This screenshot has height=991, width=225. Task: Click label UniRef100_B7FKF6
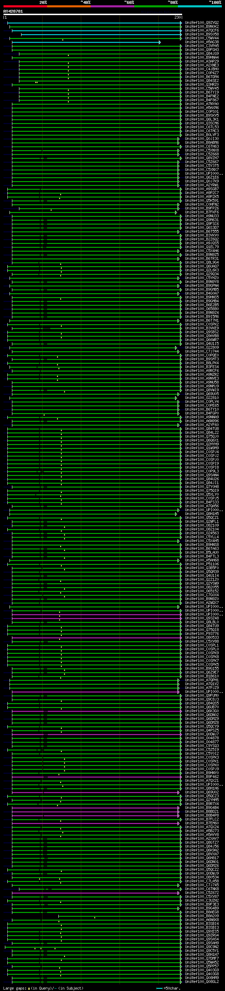[x=202, y=212]
